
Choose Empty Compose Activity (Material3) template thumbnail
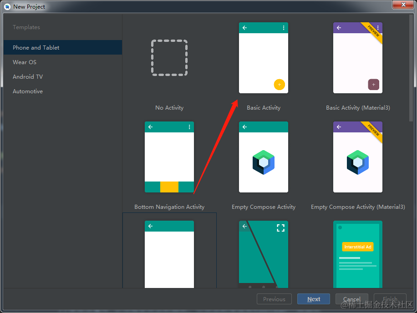[358, 157]
